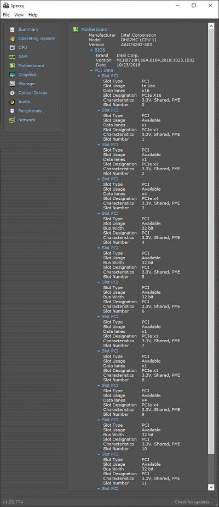Image resolution: width=219 pixels, height=507 pixels.
Task: Click the CPU chip icon in the sidebar
Action: (12, 48)
